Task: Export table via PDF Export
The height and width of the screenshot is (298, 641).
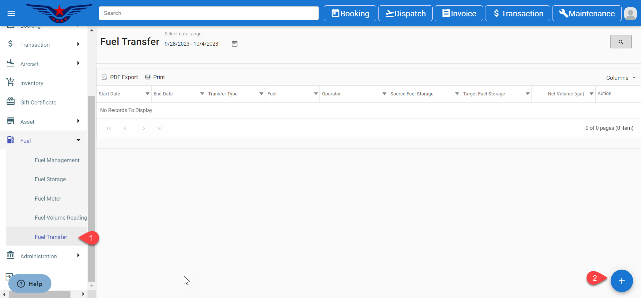Action: coord(120,77)
